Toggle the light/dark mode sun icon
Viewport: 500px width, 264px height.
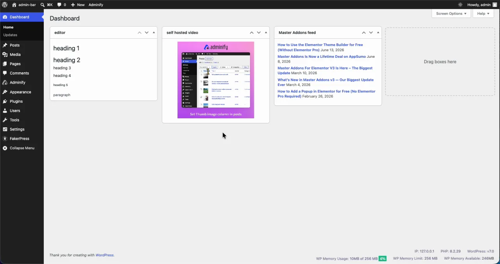pos(460,5)
